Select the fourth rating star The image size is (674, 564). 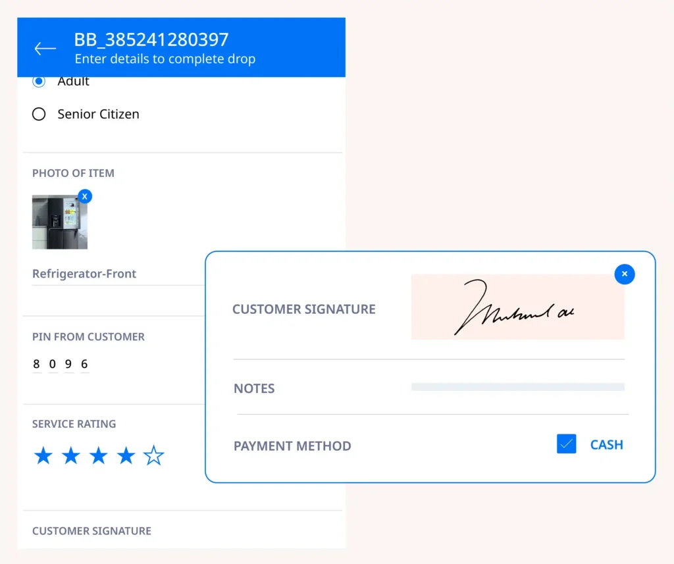coord(126,455)
